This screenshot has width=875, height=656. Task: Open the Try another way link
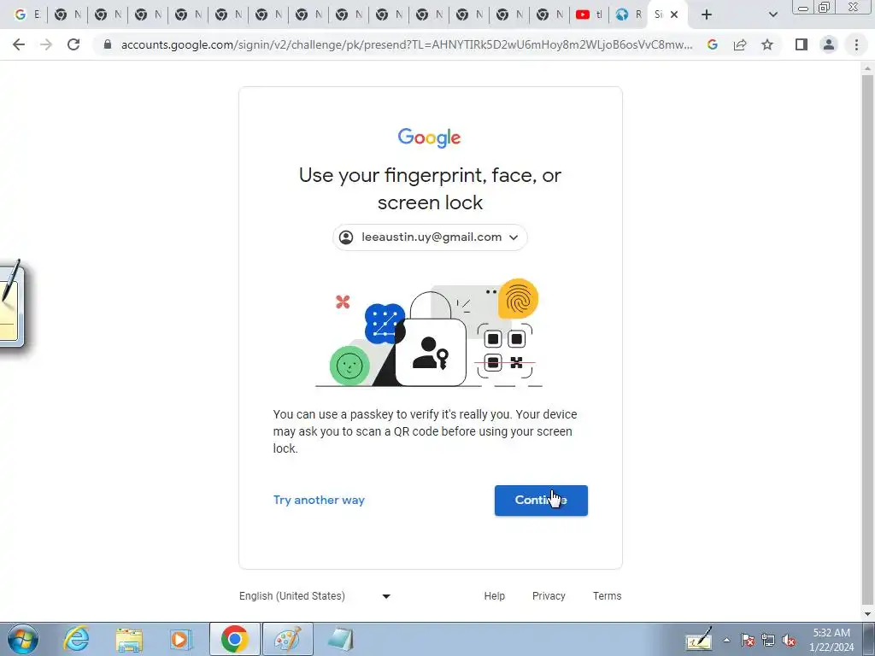pos(319,500)
